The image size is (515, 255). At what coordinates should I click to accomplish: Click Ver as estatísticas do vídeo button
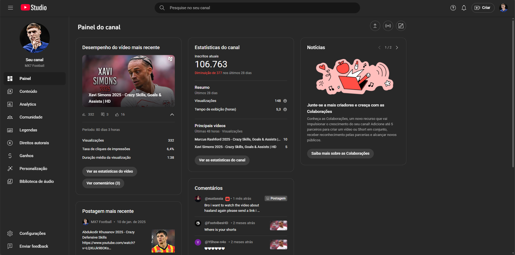coord(109,171)
